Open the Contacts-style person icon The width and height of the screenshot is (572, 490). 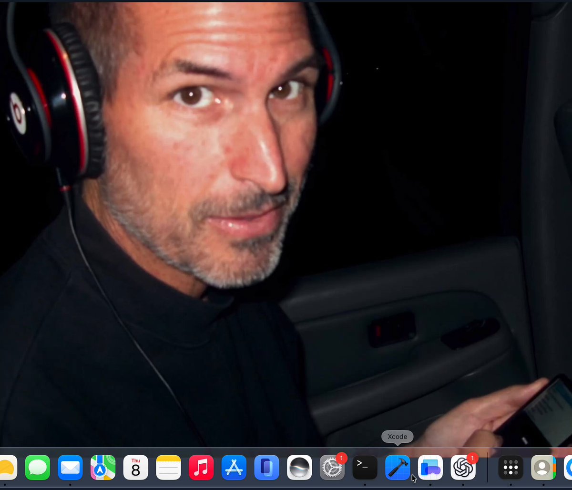point(543,467)
